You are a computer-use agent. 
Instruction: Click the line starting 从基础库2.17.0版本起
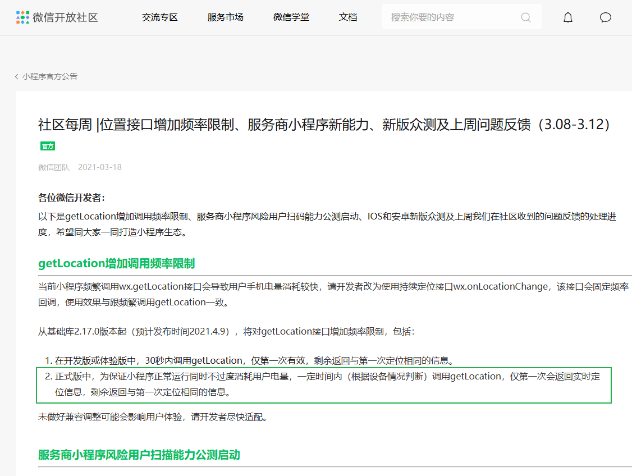coord(226,332)
